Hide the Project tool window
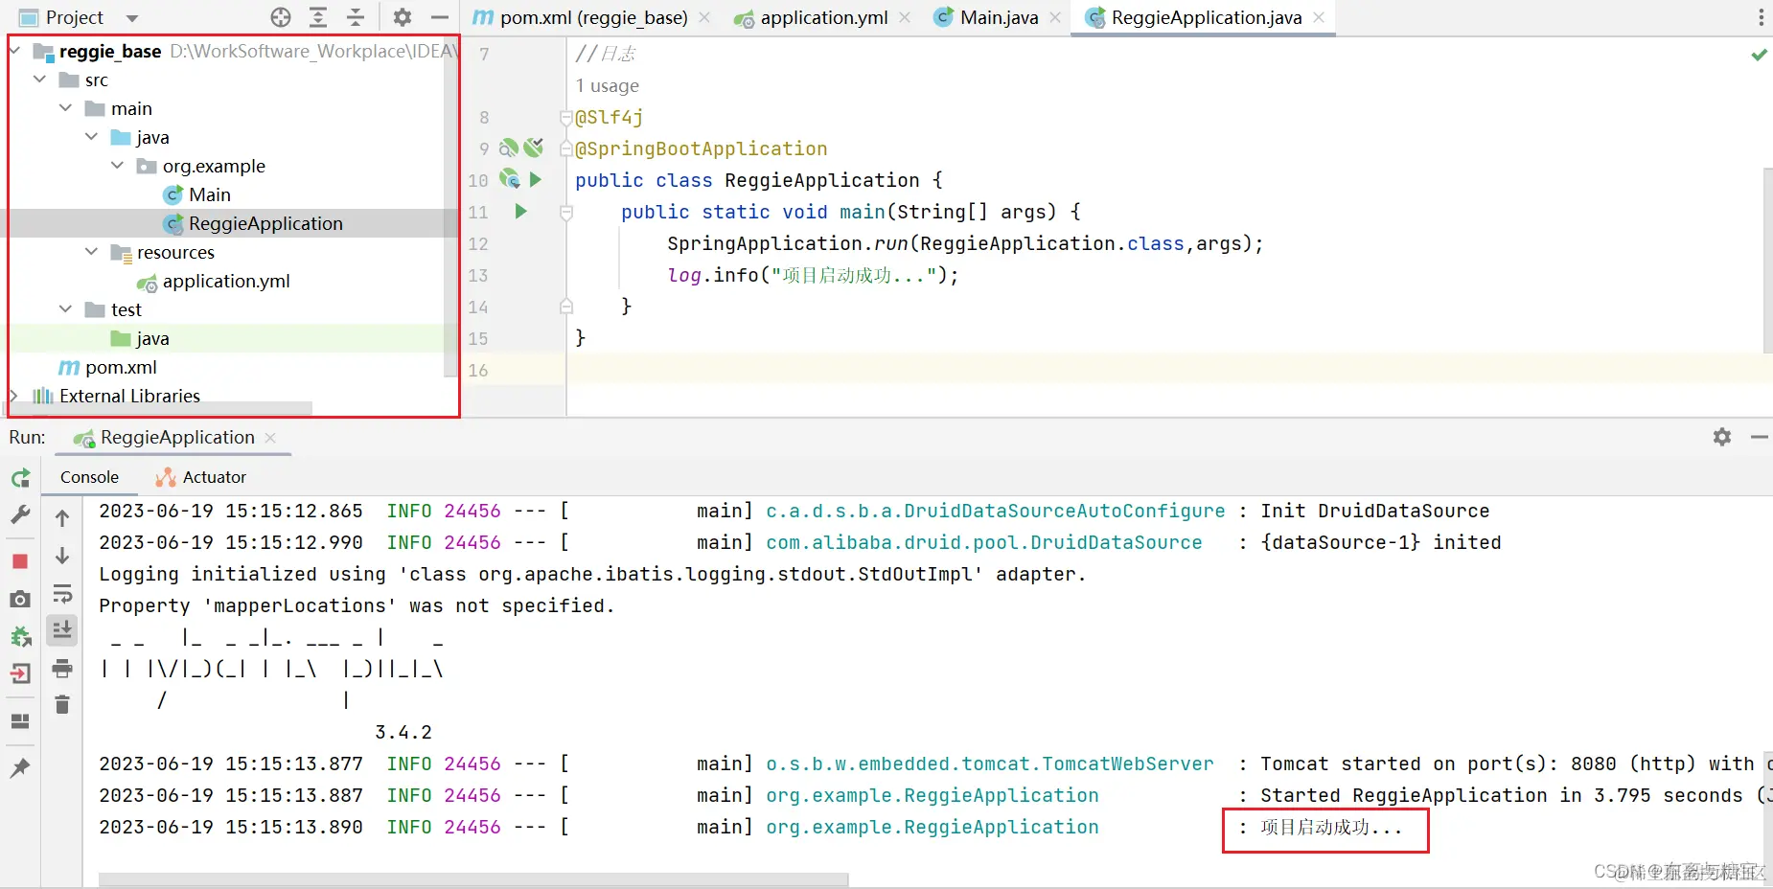1773x889 pixels. [440, 17]
